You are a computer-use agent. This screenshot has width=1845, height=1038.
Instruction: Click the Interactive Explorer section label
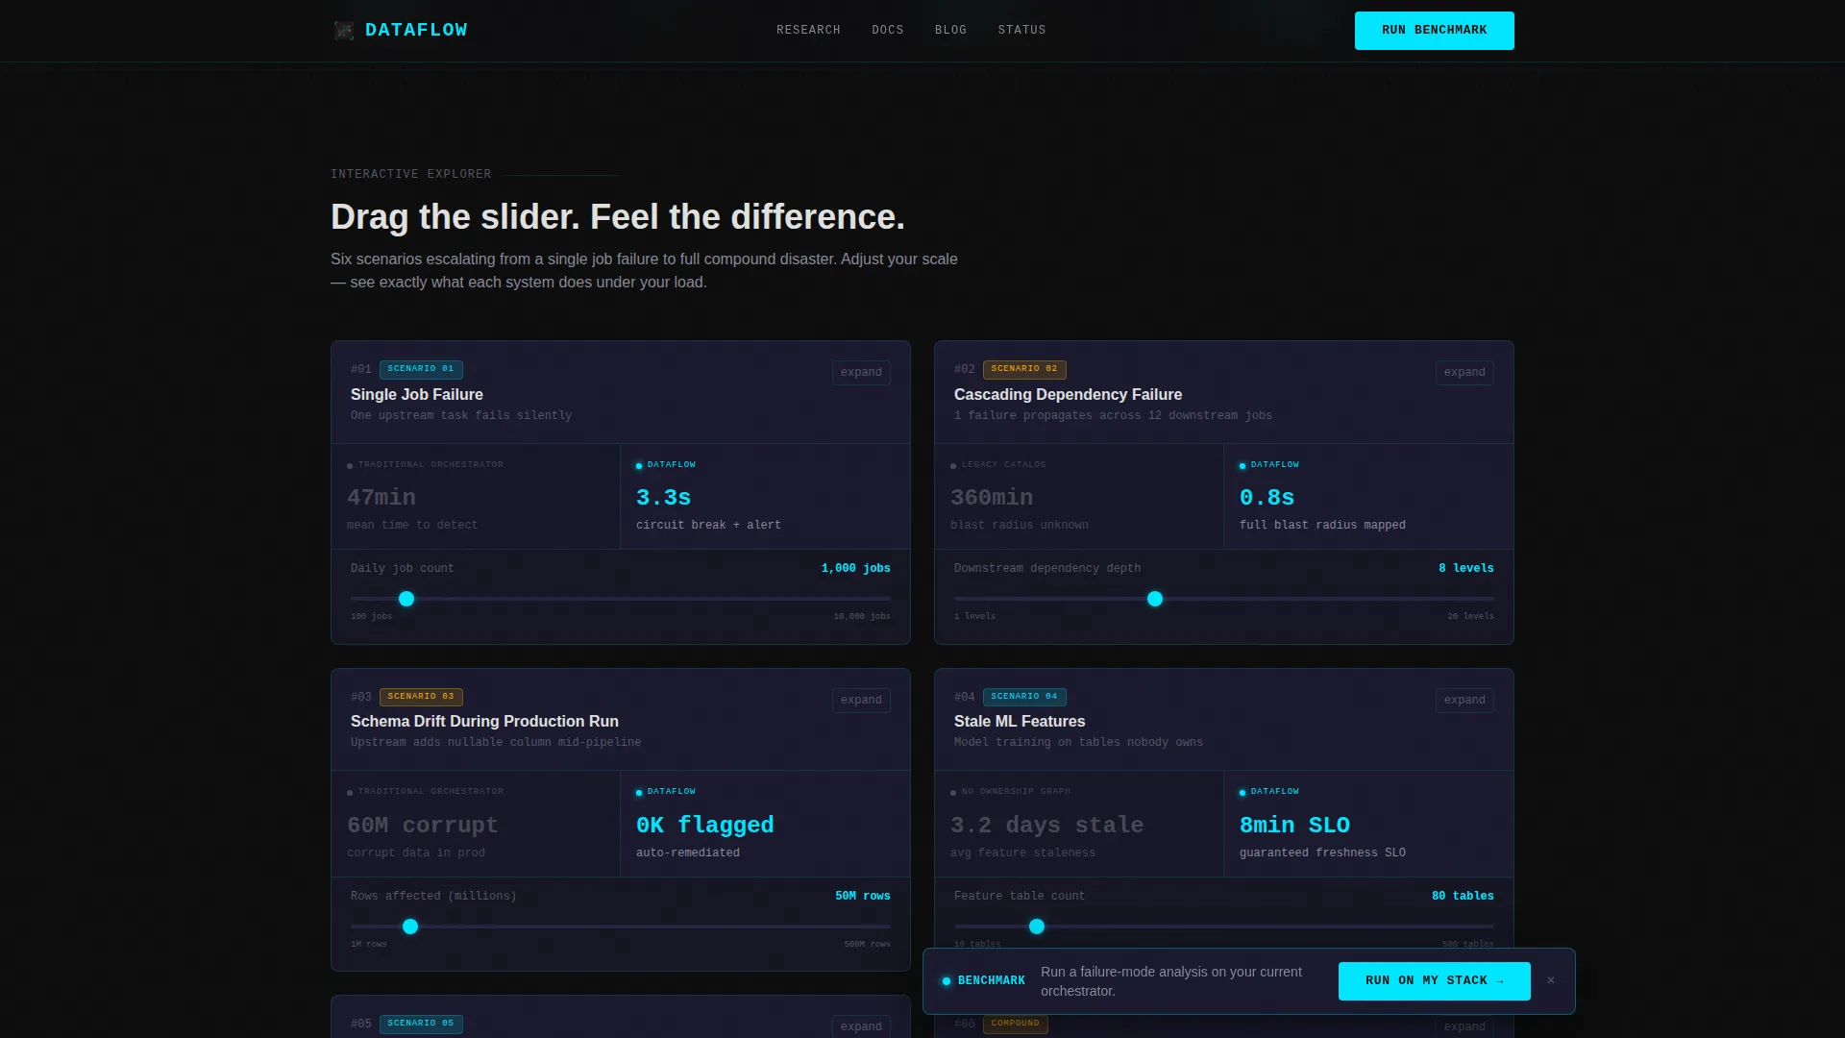pyautogui.click(x=411, y=174)
